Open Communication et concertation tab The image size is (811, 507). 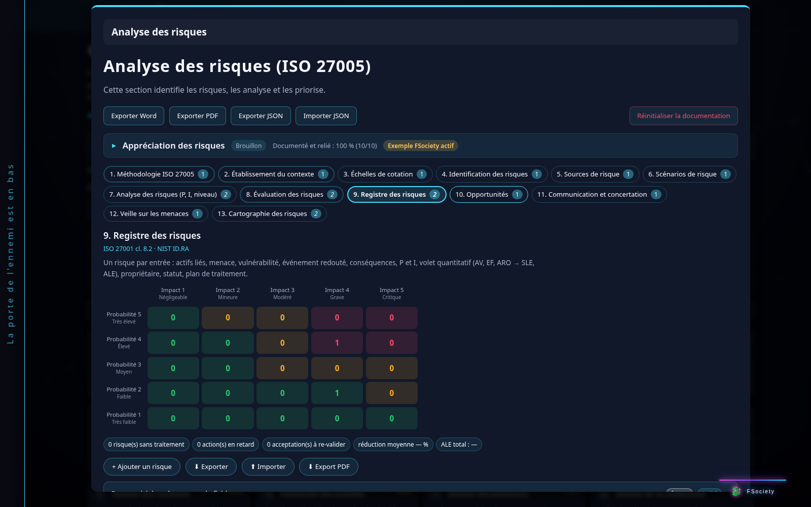click(599, 194)
